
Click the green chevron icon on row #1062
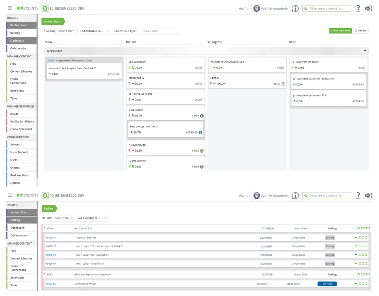point(358,274)
